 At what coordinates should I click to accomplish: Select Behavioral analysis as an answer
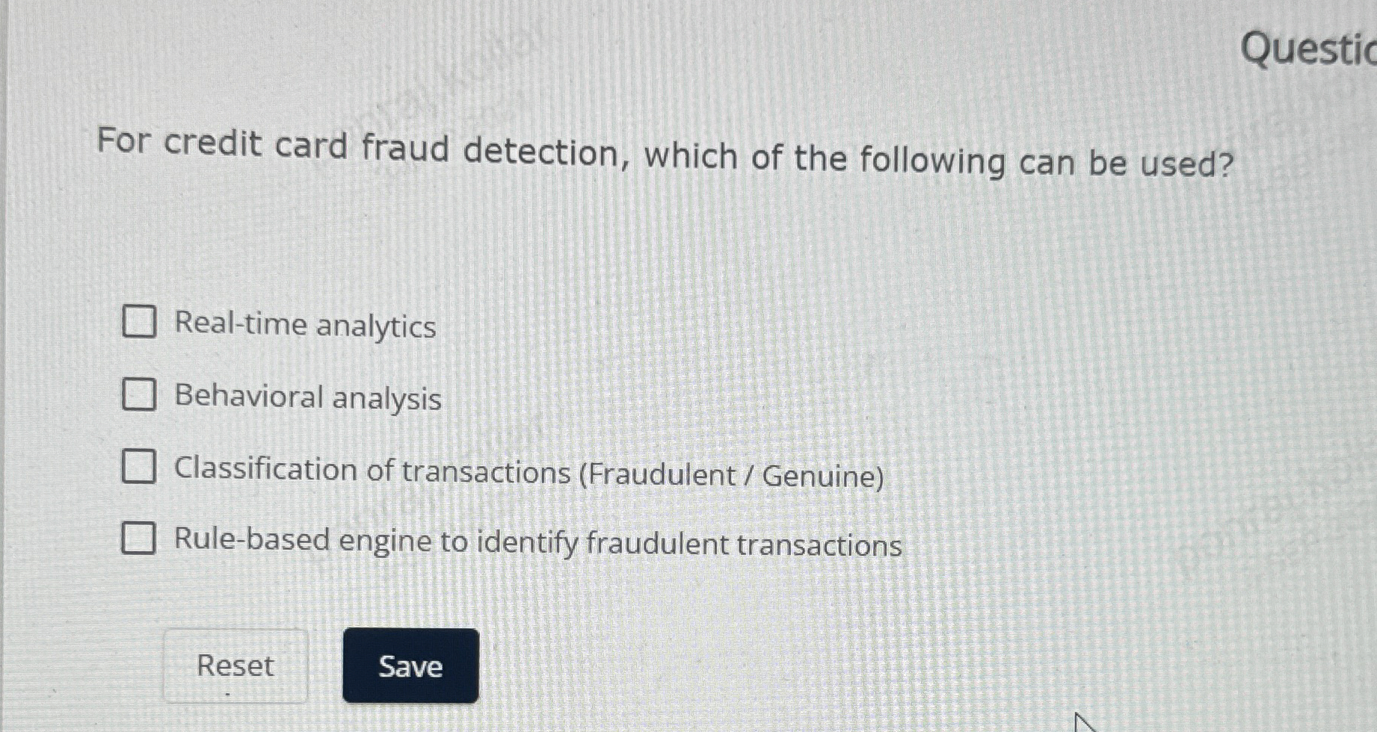tap(139, 395)
